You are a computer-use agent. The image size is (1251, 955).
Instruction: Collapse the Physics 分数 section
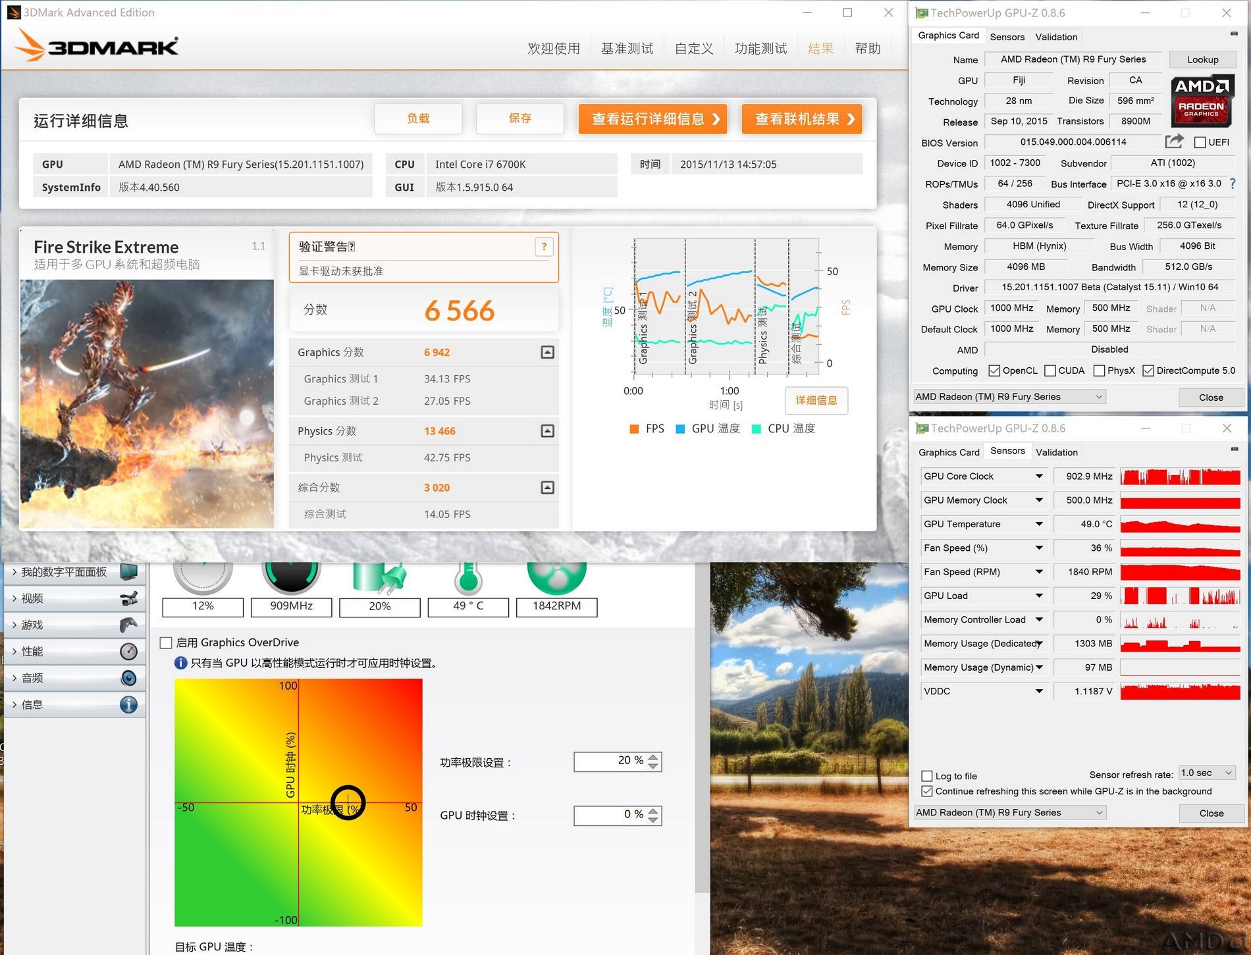tap(547, 431)
